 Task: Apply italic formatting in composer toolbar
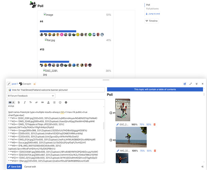pos(24,102)
